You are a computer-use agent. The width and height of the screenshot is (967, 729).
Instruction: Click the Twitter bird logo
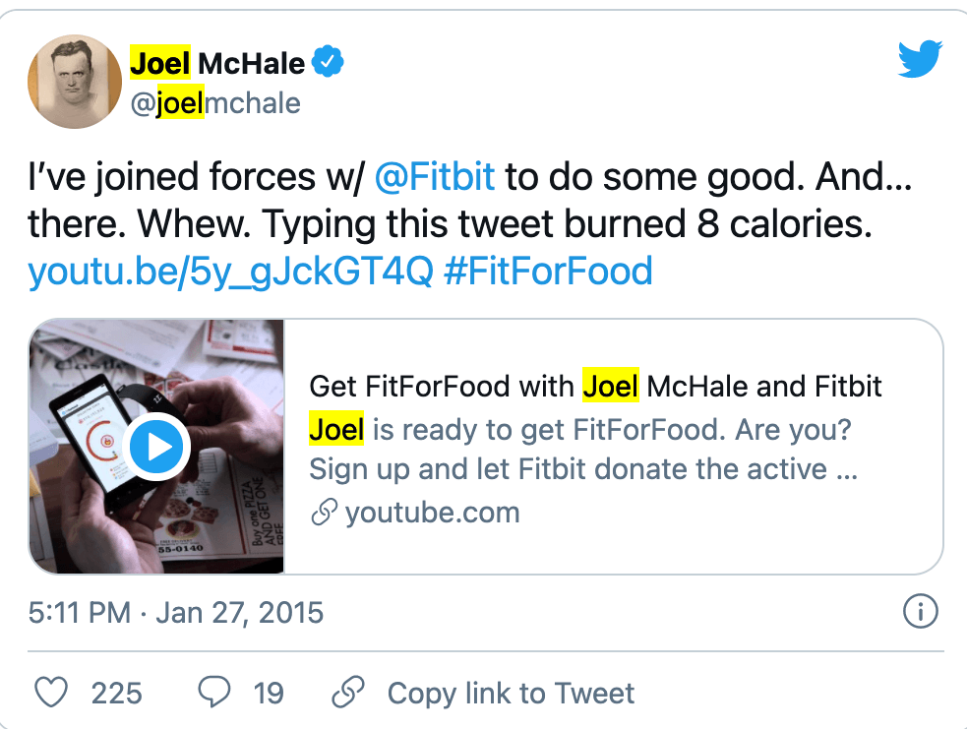920,58
